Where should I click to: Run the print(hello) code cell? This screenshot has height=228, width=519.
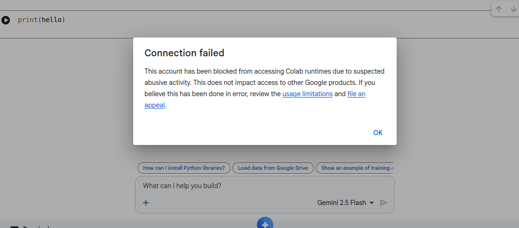tap(6, 20)
